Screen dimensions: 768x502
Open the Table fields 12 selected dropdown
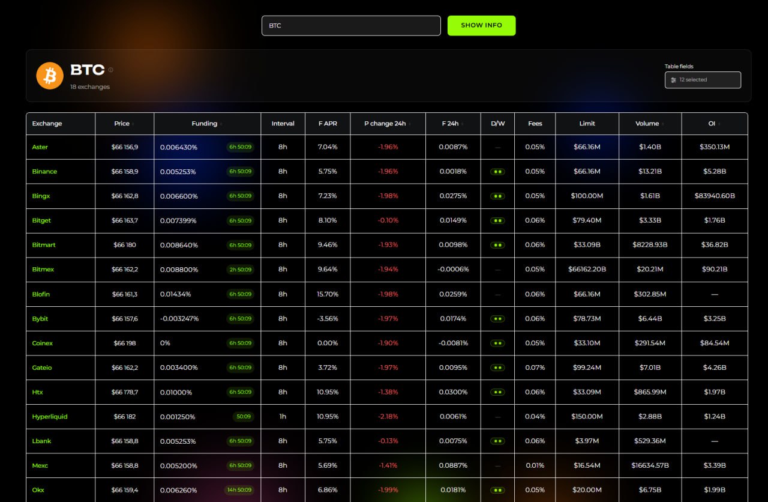[703, 80]
